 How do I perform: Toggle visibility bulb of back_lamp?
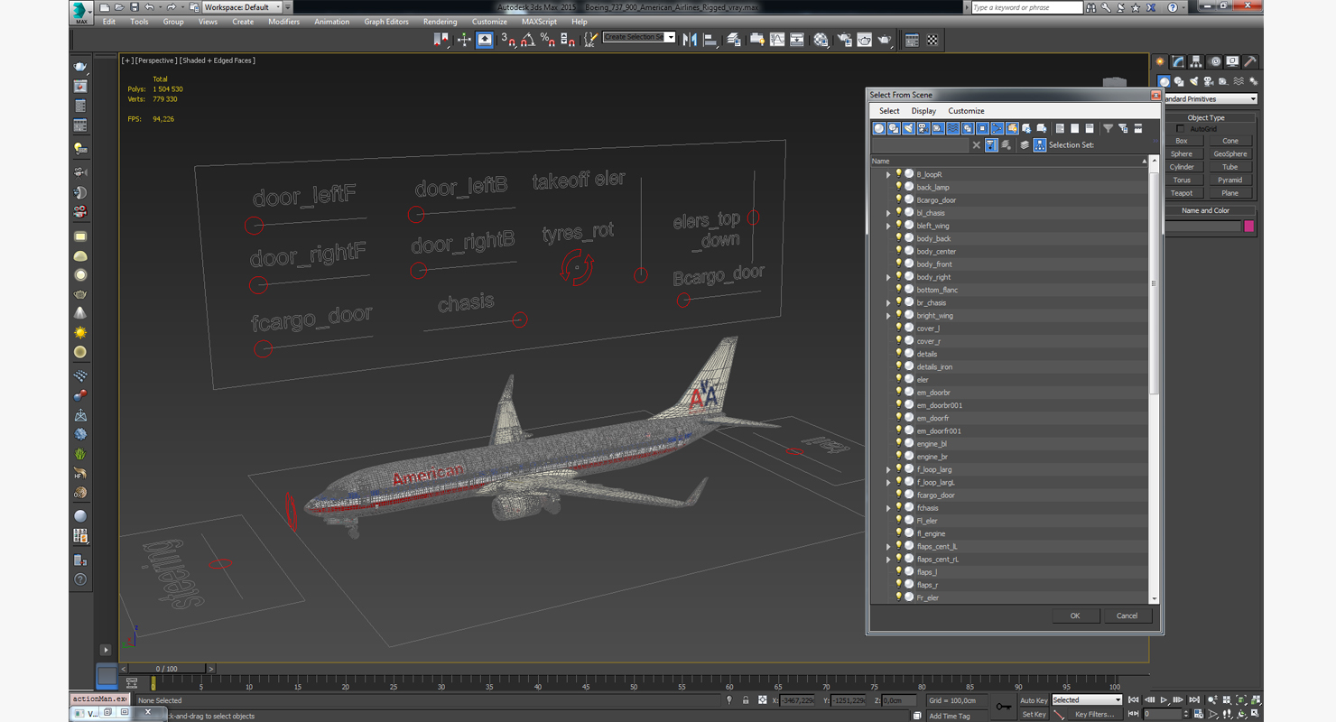click(899, 187)
